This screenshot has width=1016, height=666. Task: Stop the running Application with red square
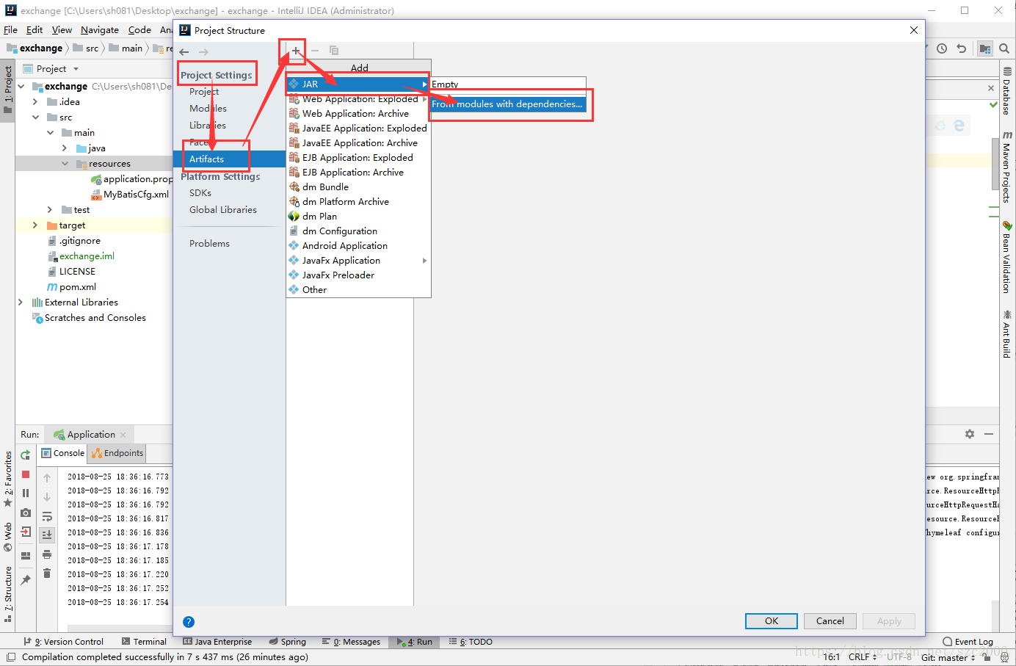pos(26,474)
